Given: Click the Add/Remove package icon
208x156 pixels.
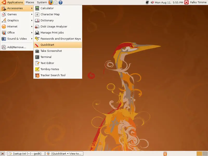Looking at the screenshot, I should [x=4, y=47].
